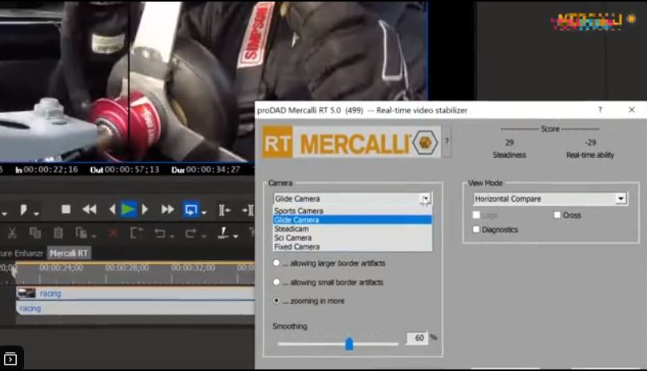Click the Smoothing percentage field

tap(417, 338)
